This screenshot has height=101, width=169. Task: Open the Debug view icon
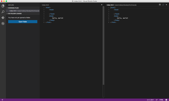point(3,23)
